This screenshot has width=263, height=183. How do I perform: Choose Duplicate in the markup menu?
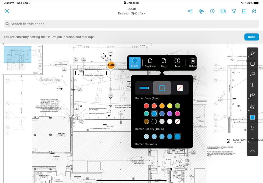(x=150, y=63)
